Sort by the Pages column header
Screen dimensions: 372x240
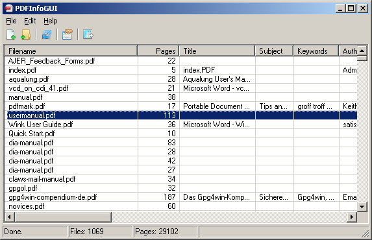158,51
